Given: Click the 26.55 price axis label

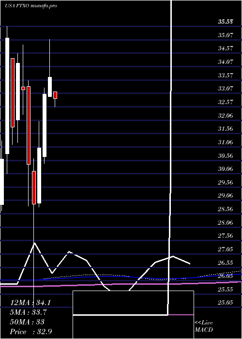Looking at the screenshot, I should [226, 262].
